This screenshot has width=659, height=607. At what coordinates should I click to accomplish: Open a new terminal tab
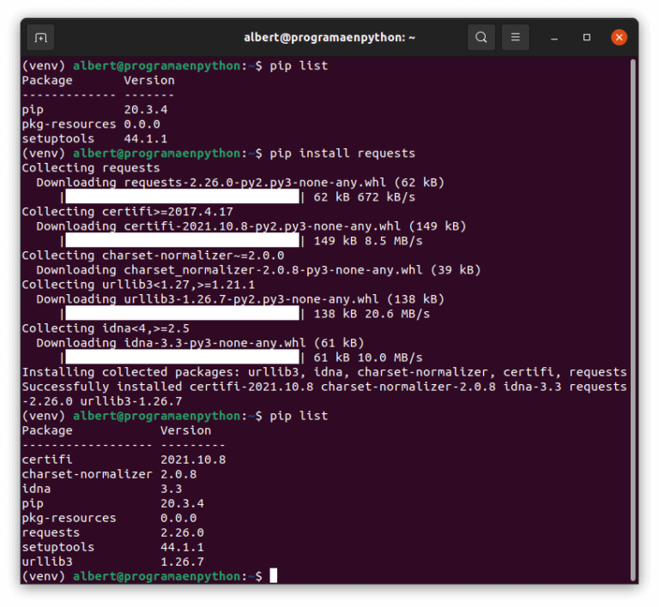tap(40, 38)
